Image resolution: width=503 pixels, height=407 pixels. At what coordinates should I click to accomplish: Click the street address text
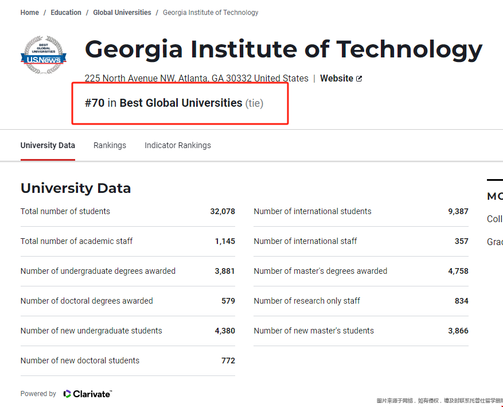(196, 79)
